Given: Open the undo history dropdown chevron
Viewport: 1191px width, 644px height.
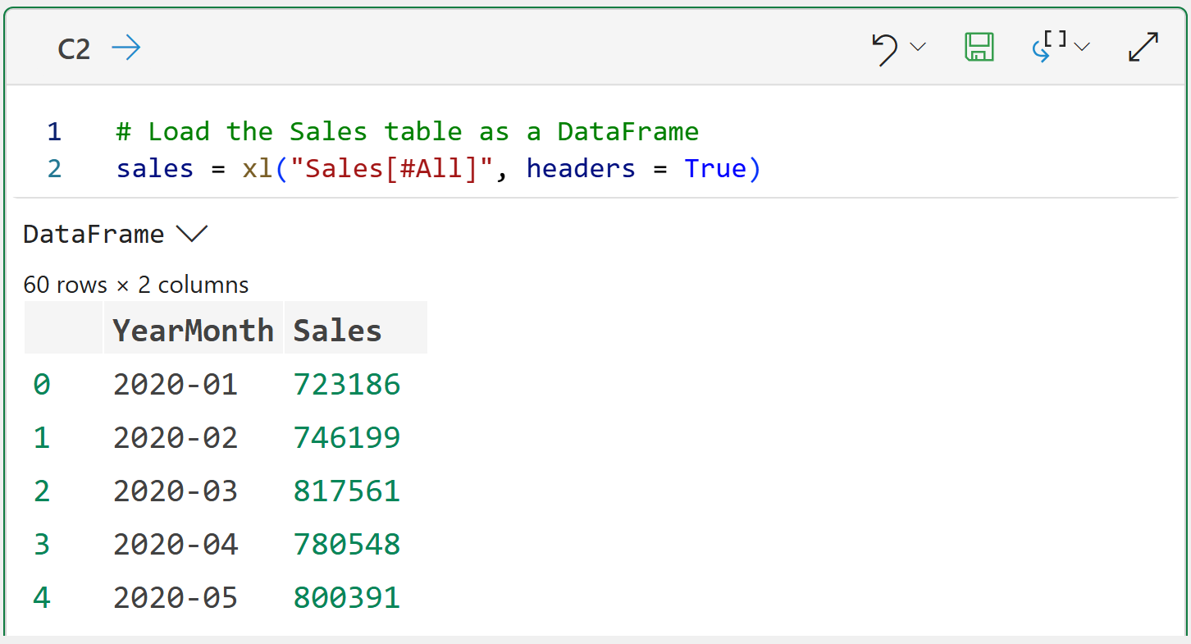Looking at the screenshot, I should click(918, 48).
